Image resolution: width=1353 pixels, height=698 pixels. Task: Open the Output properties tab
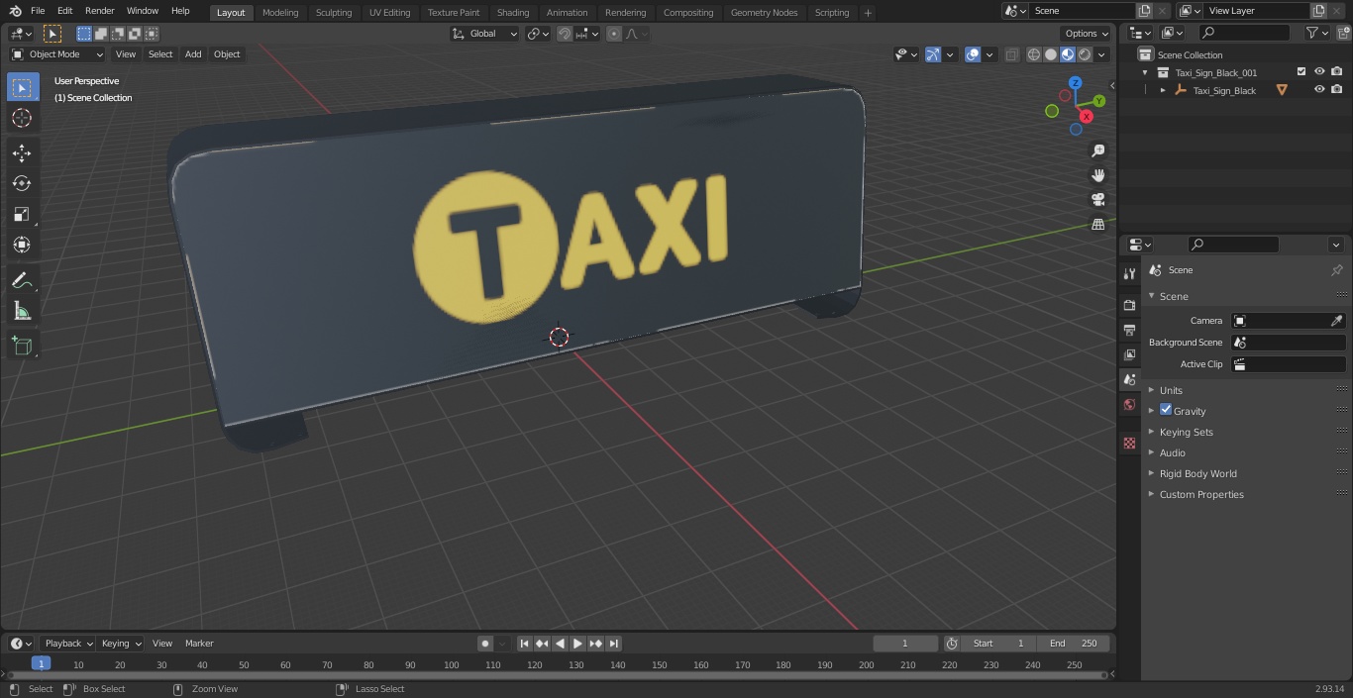1129,330
